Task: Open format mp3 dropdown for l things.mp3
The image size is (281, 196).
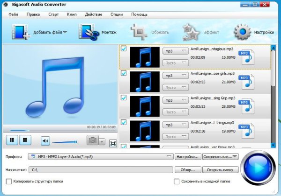Action: coord(176,125)
